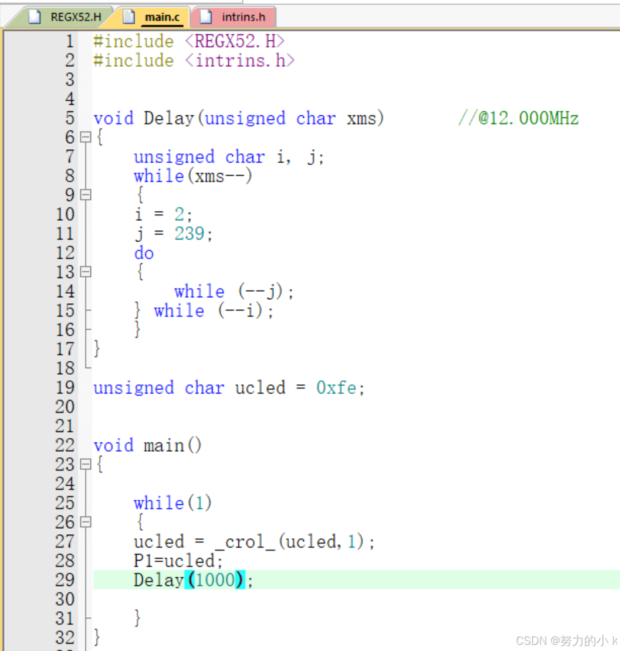The height and width of the screenshot is (651, 620).
Task: Collapse the do-while block fold
Action: [85, 271]
